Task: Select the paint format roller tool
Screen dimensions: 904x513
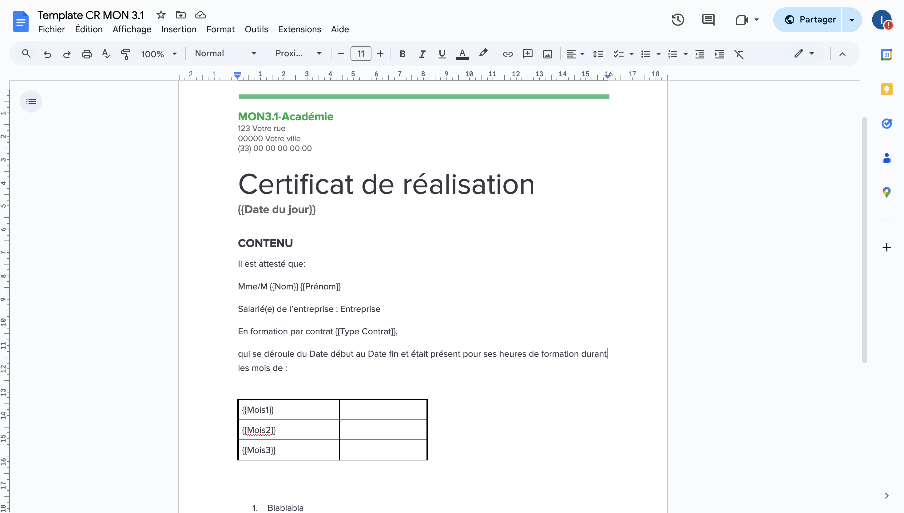Action: (125, 54)
